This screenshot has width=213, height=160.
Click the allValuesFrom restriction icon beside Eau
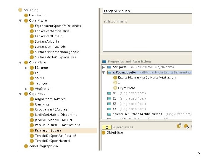point(115,78)
